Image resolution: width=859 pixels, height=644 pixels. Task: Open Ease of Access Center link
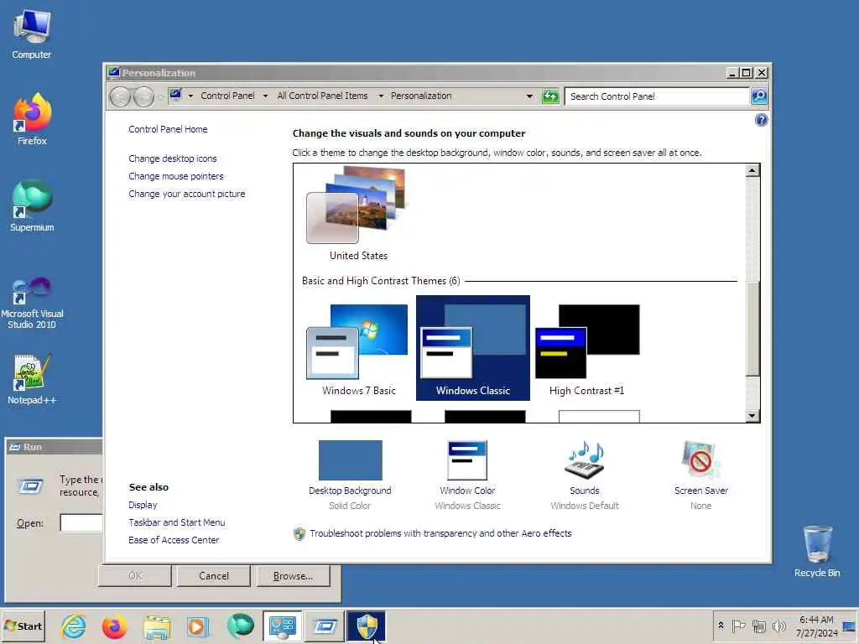[x=174, y=540]
